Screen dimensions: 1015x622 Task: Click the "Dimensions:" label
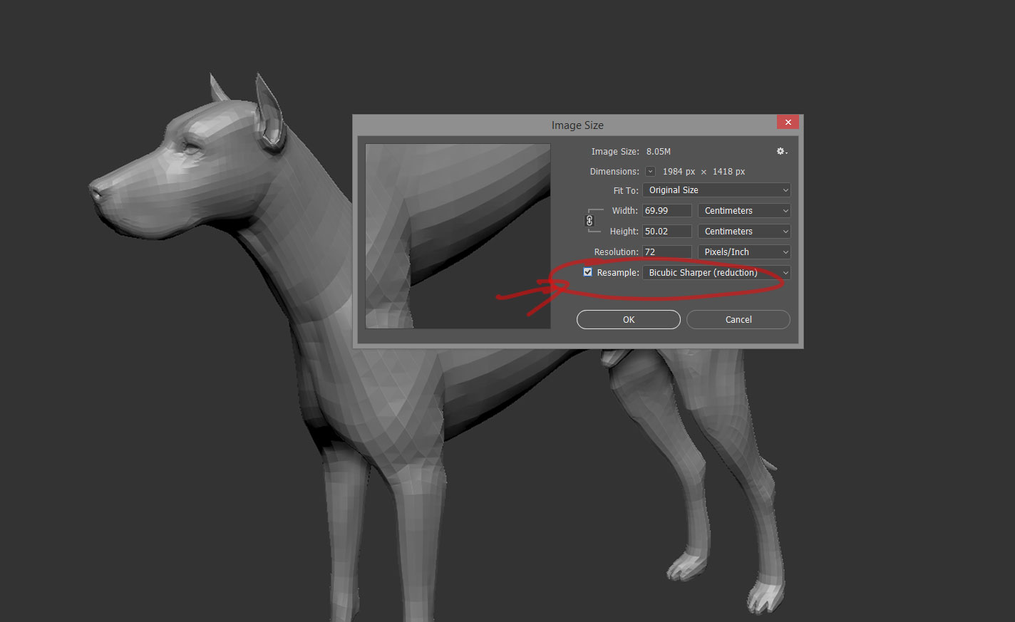614,172
